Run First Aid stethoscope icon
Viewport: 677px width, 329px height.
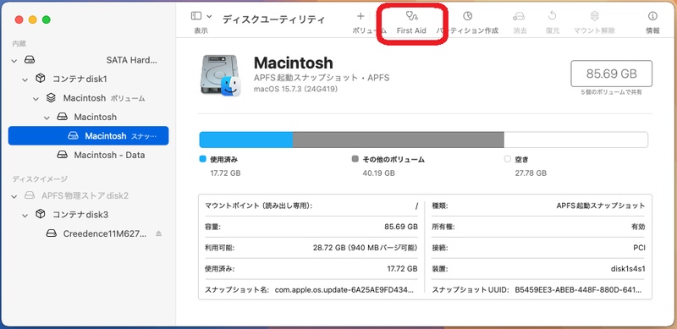411,16
